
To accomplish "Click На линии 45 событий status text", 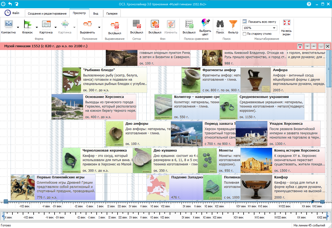I will point(309,225).
